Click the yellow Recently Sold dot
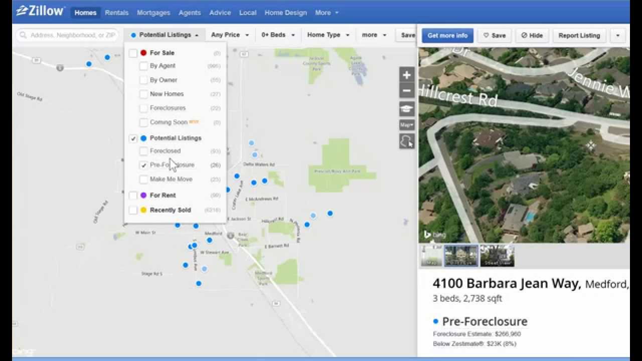Screen dimensions: 642x361 pyautogui.click(x=143, y=210)
